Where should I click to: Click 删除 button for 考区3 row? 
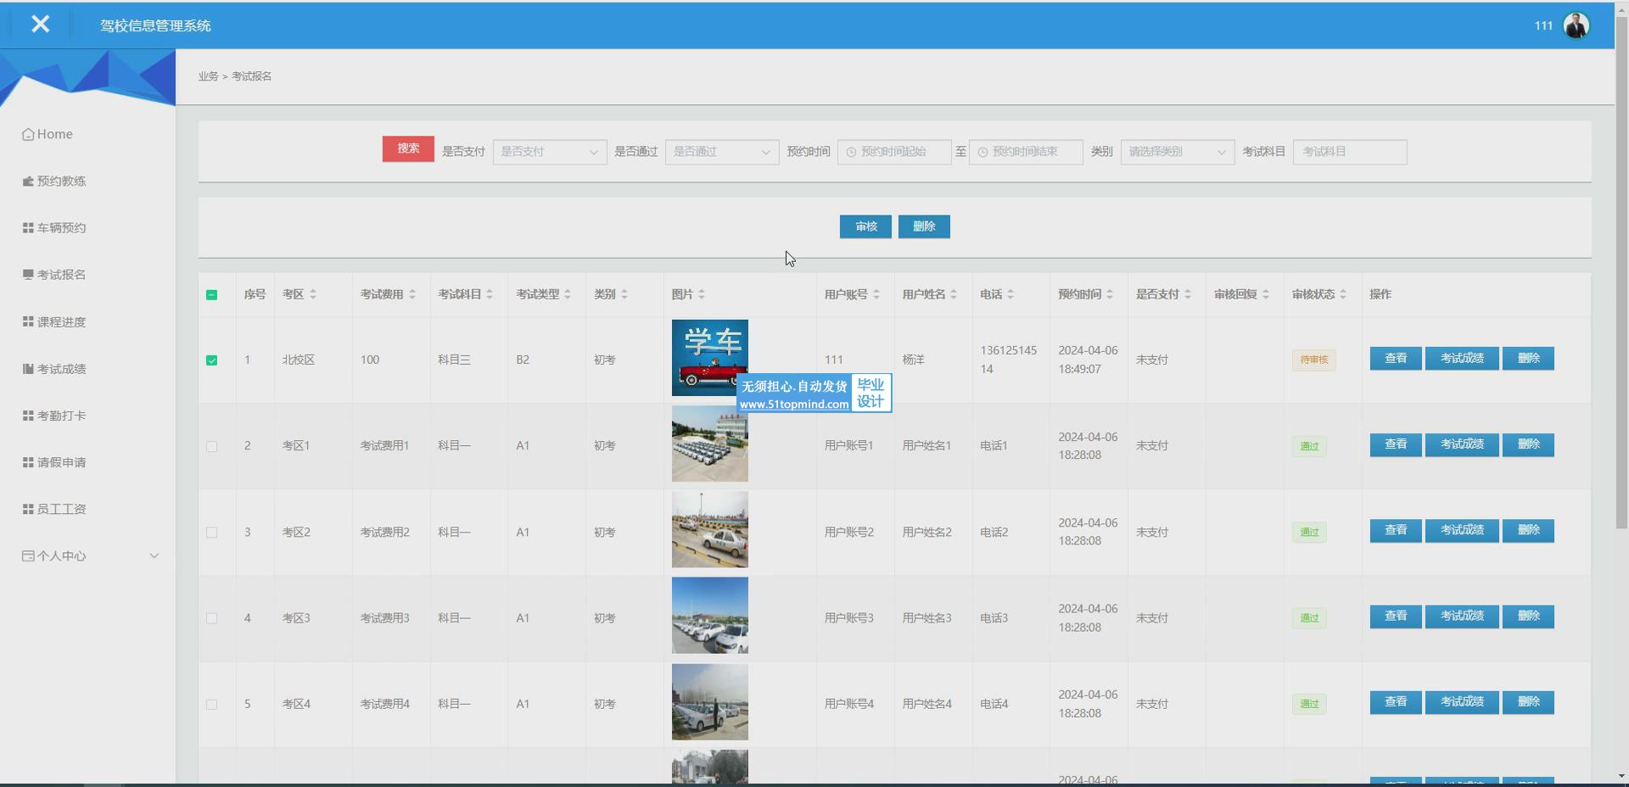[x=1528, y=616]
